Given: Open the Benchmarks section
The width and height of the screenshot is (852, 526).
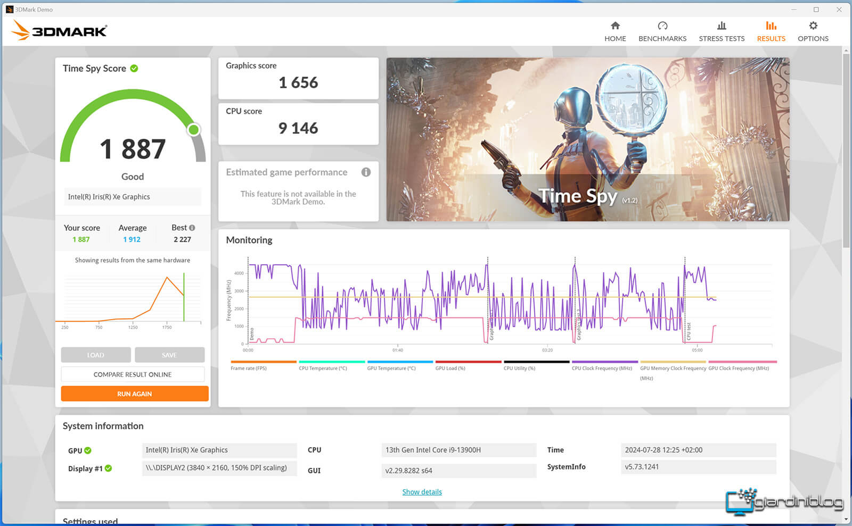Looking at the screenshot, I should click(662, 31).
